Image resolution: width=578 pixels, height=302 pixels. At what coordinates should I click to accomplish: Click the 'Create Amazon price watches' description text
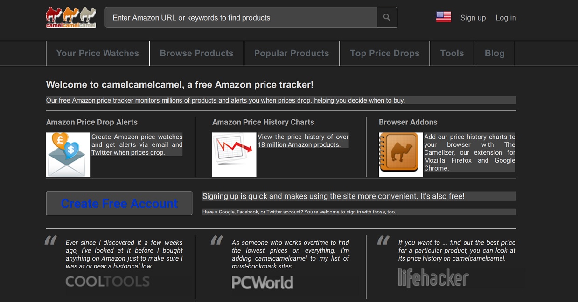click(x=137, y=144)
